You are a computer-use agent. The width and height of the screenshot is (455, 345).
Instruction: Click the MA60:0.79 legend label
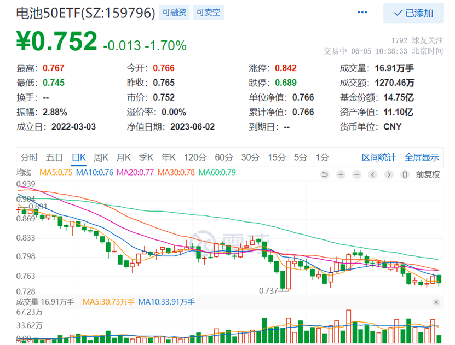pos(217,172)
